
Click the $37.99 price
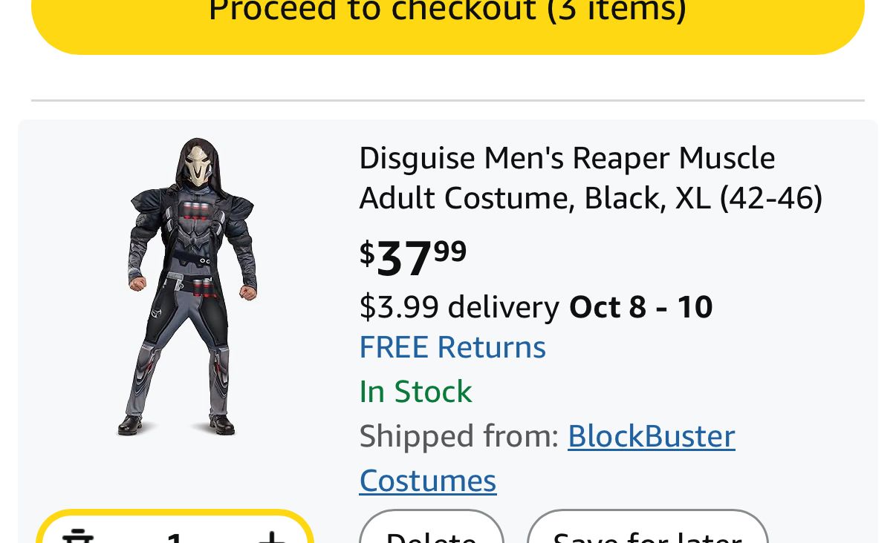tap(413, 257)
